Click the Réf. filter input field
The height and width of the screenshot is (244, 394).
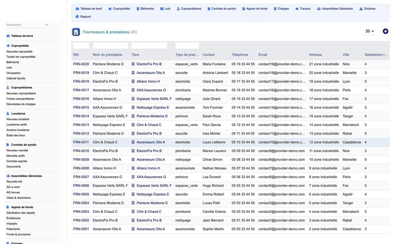(x=81, y=46)
